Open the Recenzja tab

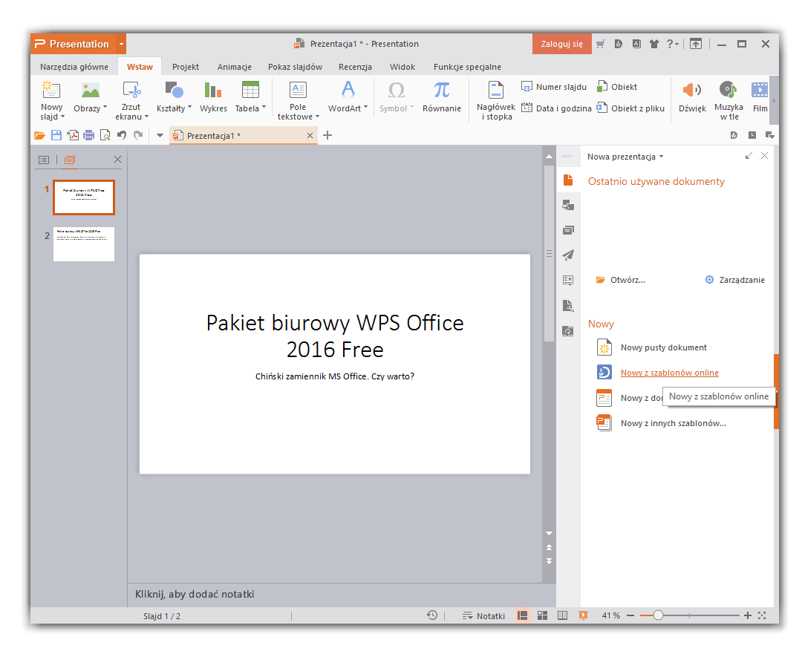pos(355,67)
